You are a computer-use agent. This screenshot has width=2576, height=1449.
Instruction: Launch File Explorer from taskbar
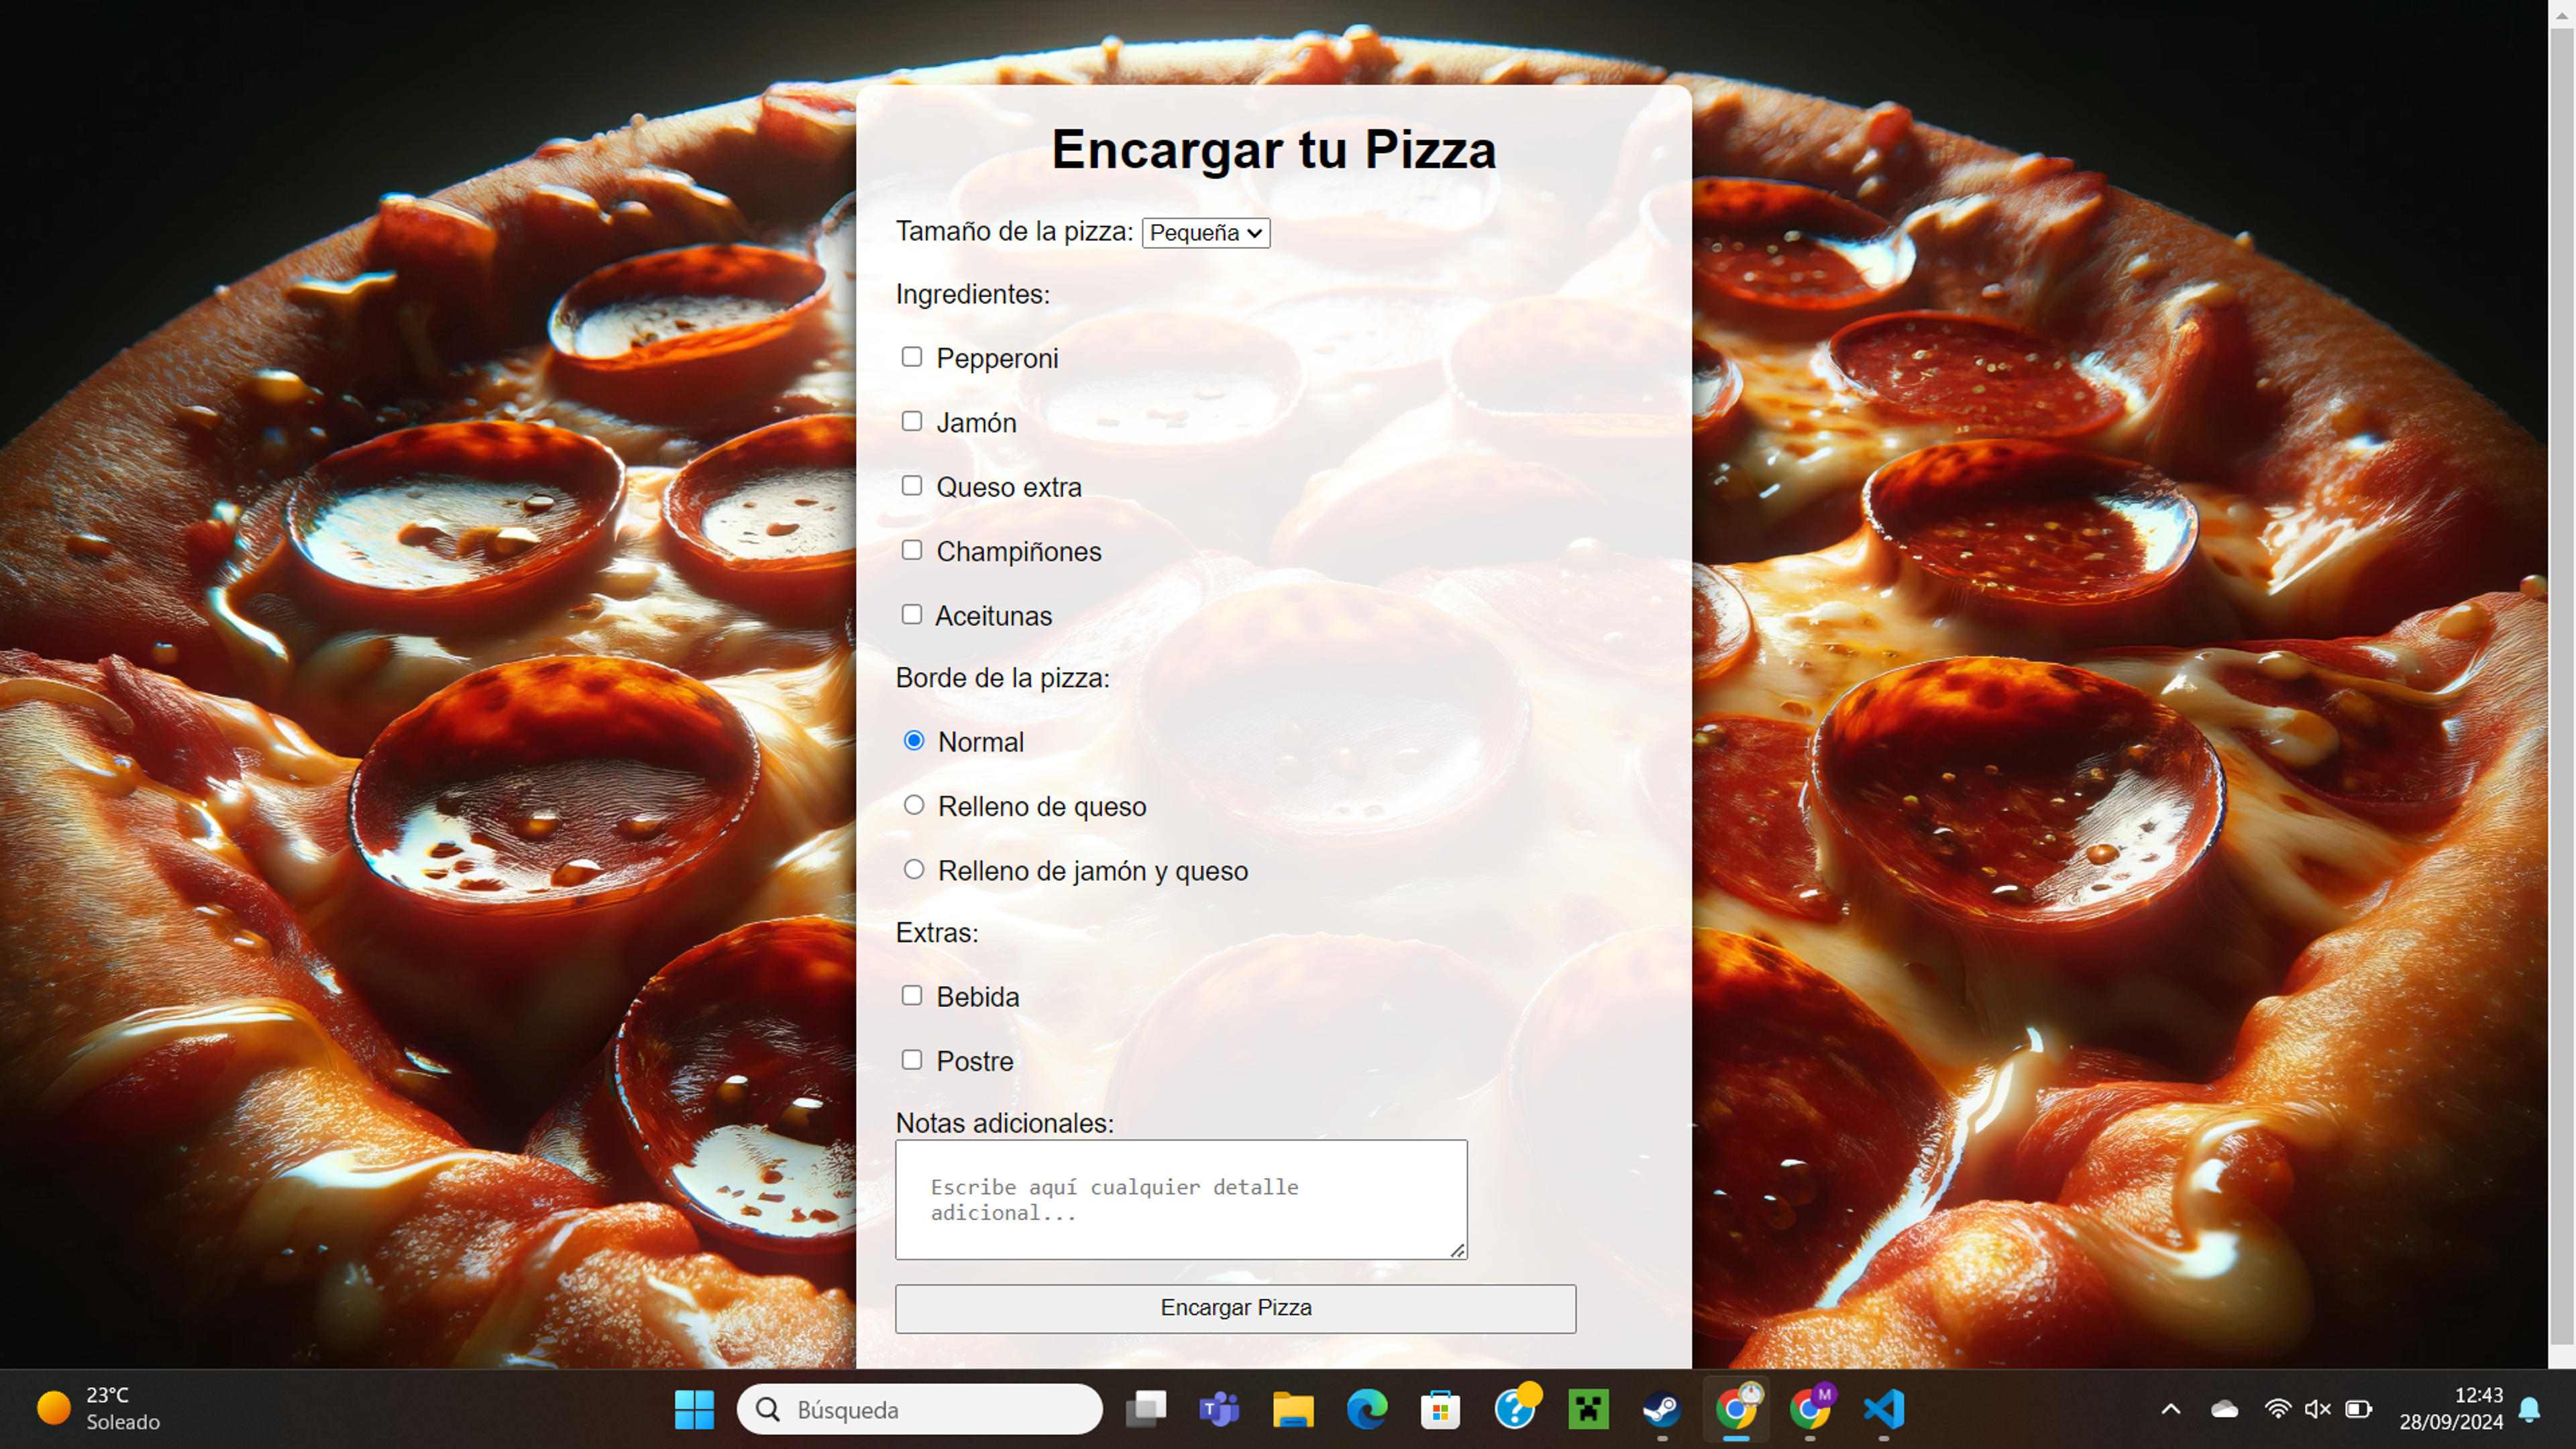pyautogui.click(x=1293, y=1409)
